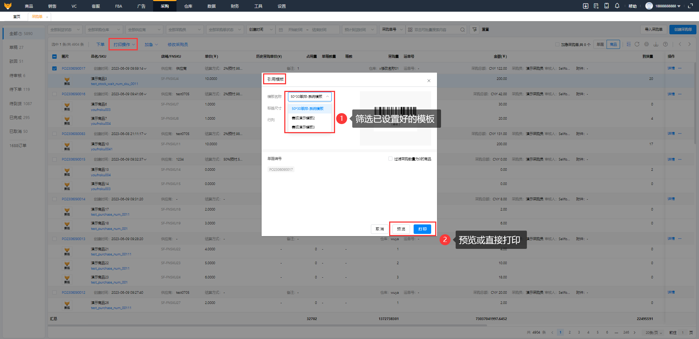Switch to the 首页 tab
699x339 pixels.
[x=16, y=17]
